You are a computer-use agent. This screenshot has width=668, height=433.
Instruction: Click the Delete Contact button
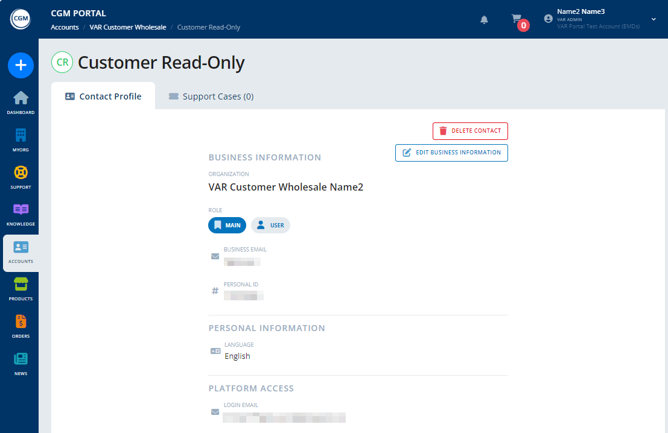tap(470, 131)
